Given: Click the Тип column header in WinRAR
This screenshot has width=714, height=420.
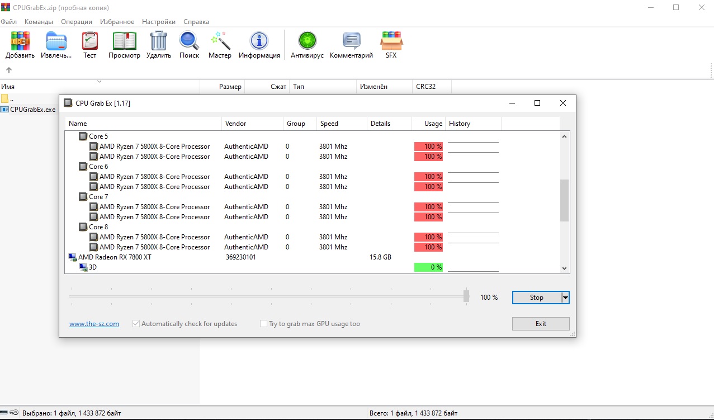Looking at the screenshot, I should (x=323, y=87).
